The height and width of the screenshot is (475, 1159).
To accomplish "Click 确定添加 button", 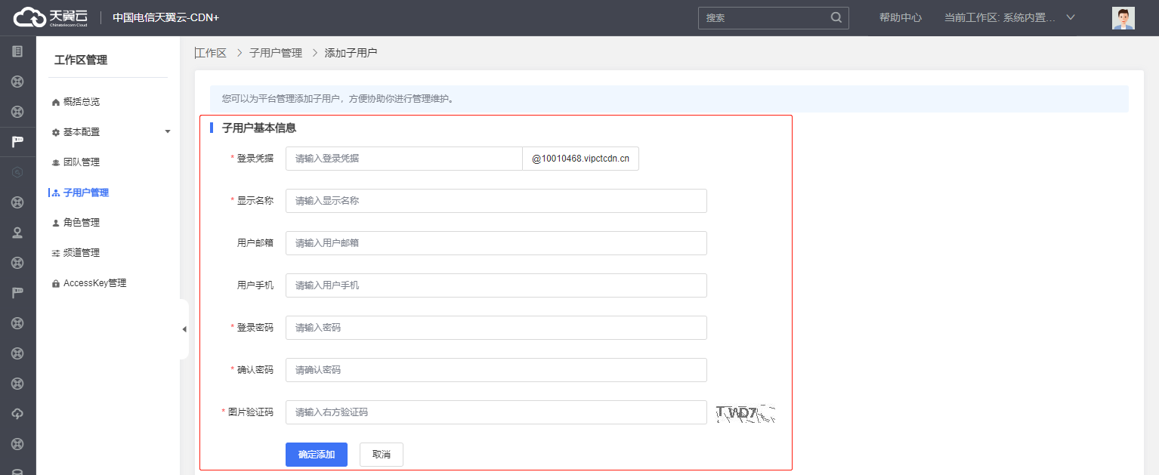I will tap(317, 455).
